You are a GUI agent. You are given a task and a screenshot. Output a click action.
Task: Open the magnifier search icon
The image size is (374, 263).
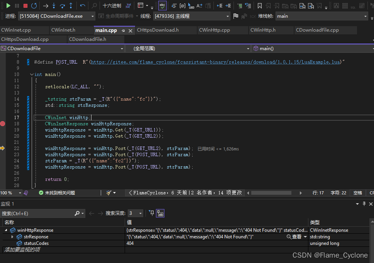[x=94, y=5]
